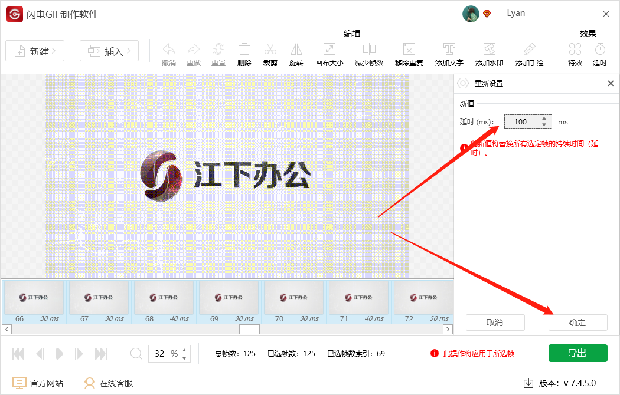
Task: Select frame 69 thumbnail
Action: pos(229,302)
